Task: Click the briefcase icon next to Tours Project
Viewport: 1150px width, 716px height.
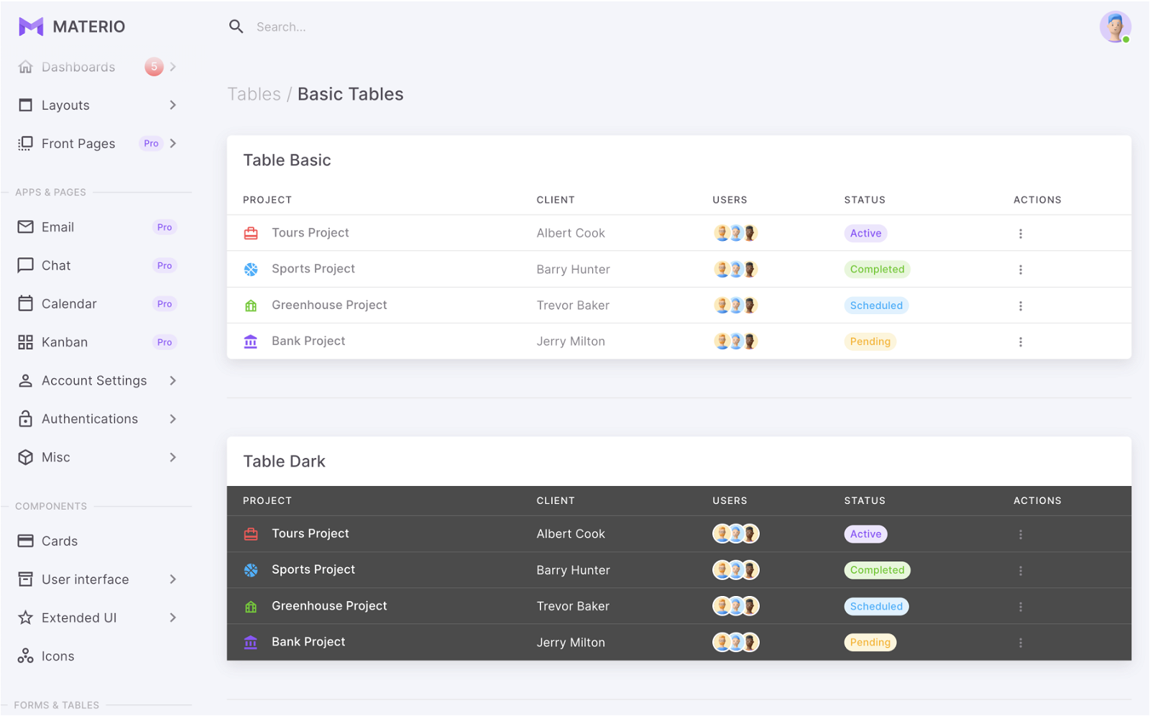Action: click(251, 232)
